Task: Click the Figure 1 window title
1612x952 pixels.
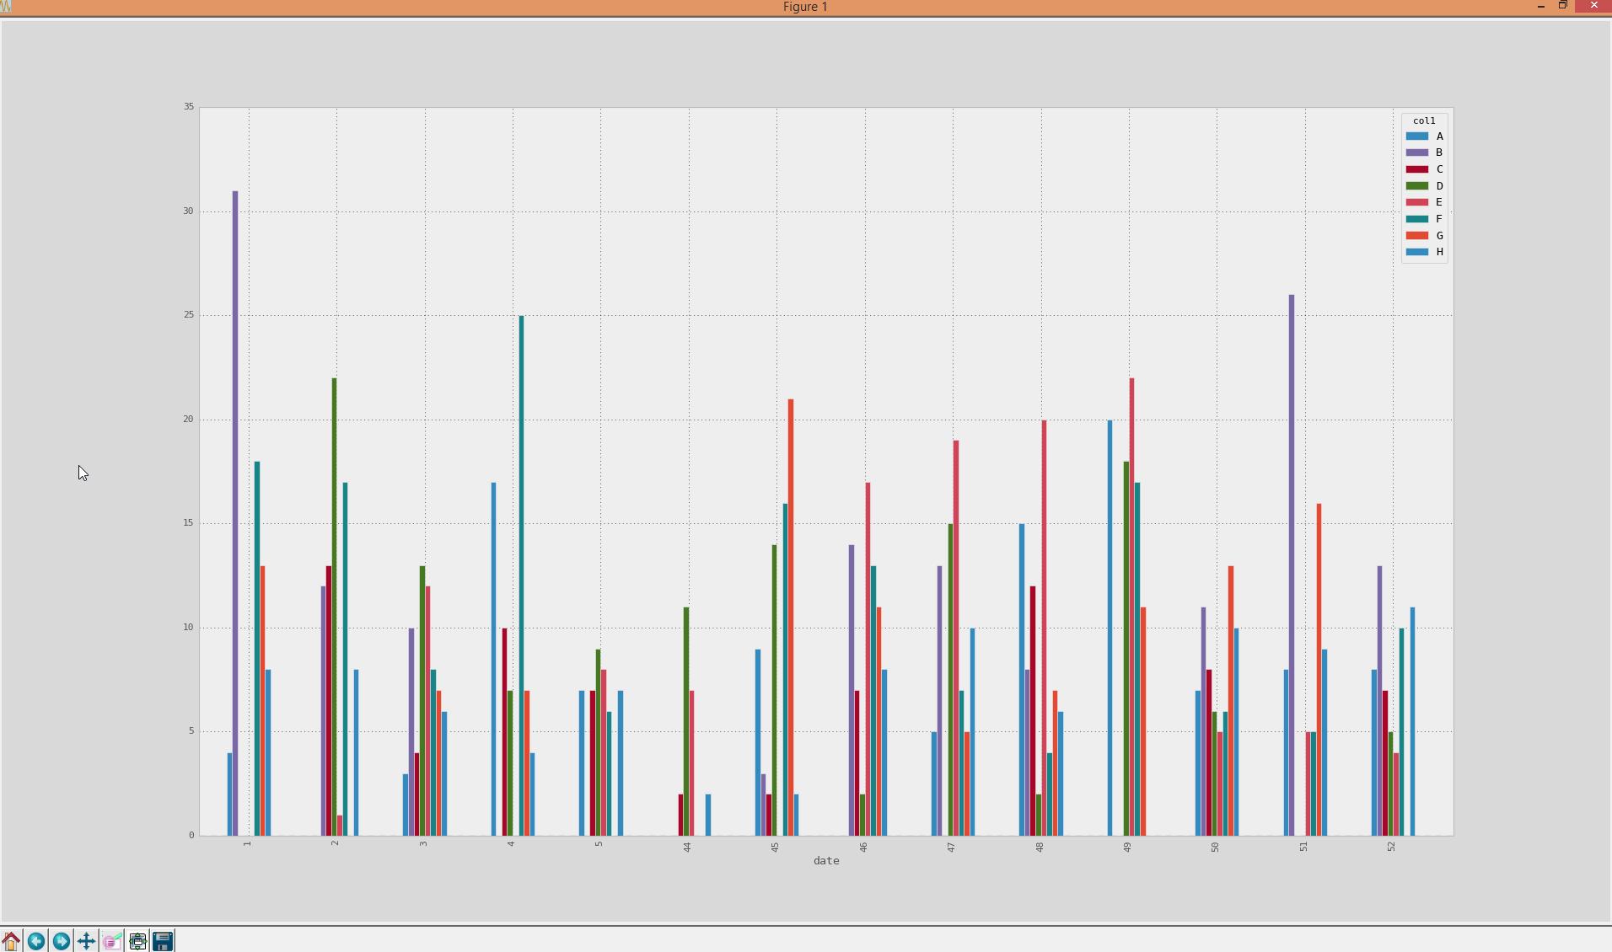Action: click(x=805, y=7)
